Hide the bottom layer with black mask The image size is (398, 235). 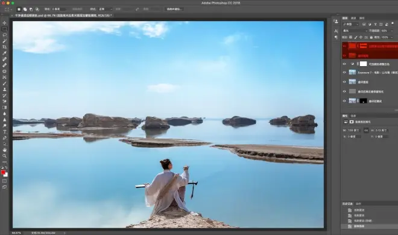point(344,101)
